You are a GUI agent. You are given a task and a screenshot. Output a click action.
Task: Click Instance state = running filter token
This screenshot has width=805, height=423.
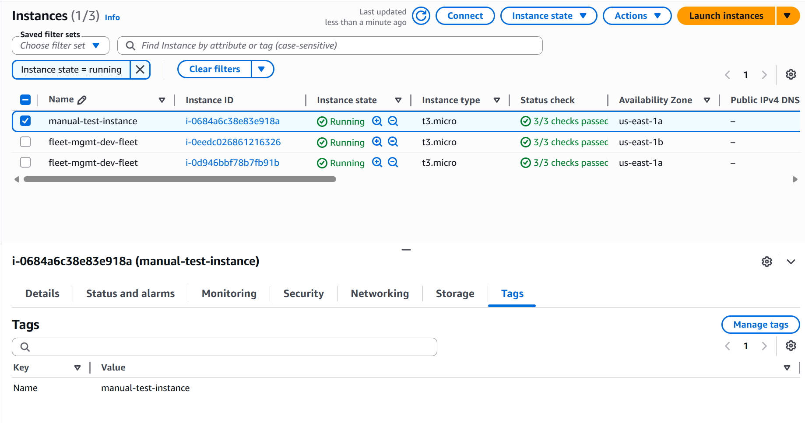pyautogui.click(x=71, y=70)
